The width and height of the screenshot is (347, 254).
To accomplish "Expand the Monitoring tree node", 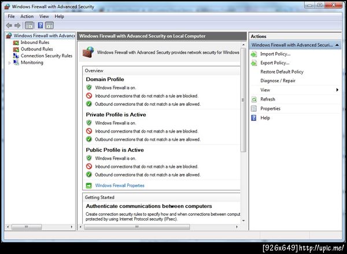I will pos(9,63).
